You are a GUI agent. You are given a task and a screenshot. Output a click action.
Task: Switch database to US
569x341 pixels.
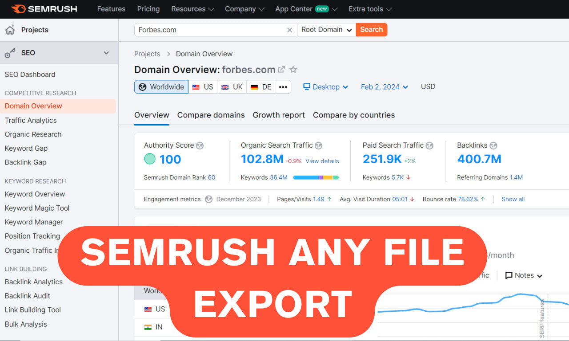(203, 87)
